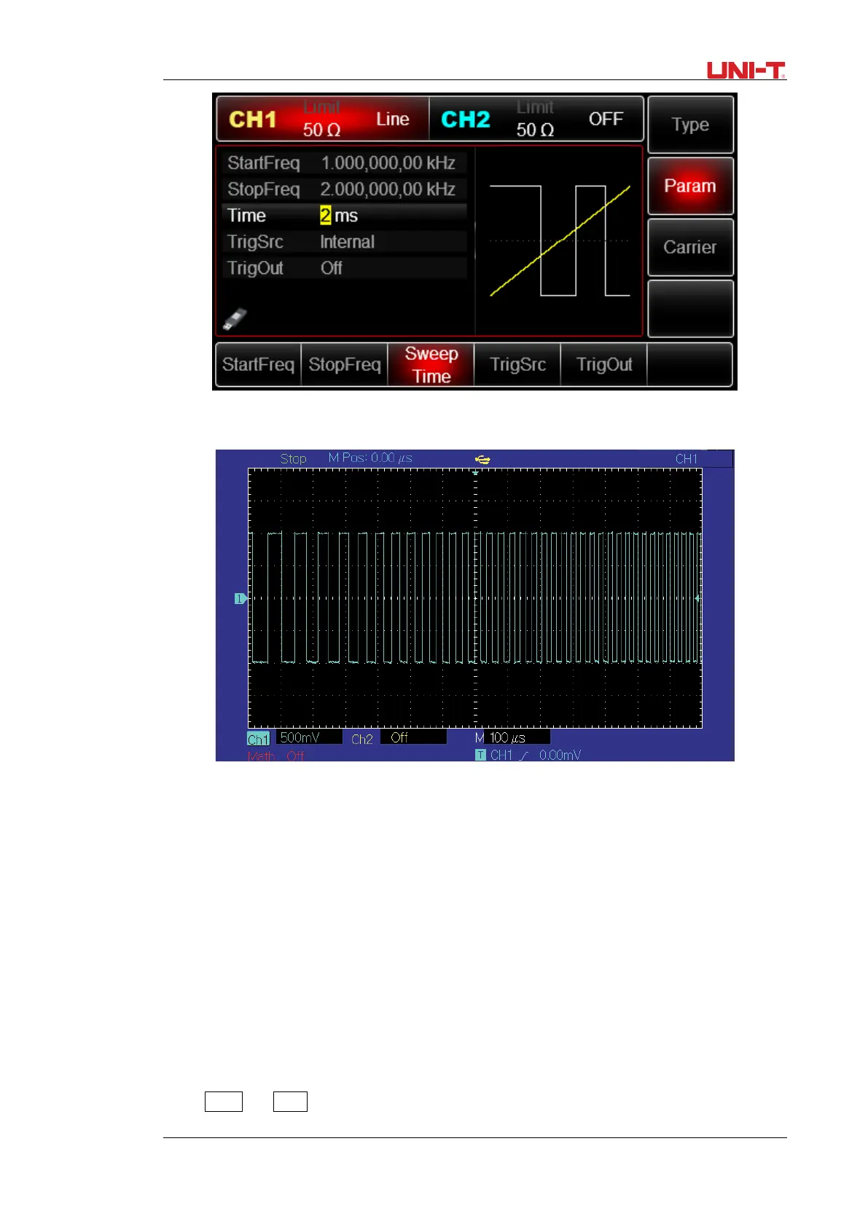Click the Ch2 Off readout
This screenshot has height=1227, width=868.
[398, 738]
